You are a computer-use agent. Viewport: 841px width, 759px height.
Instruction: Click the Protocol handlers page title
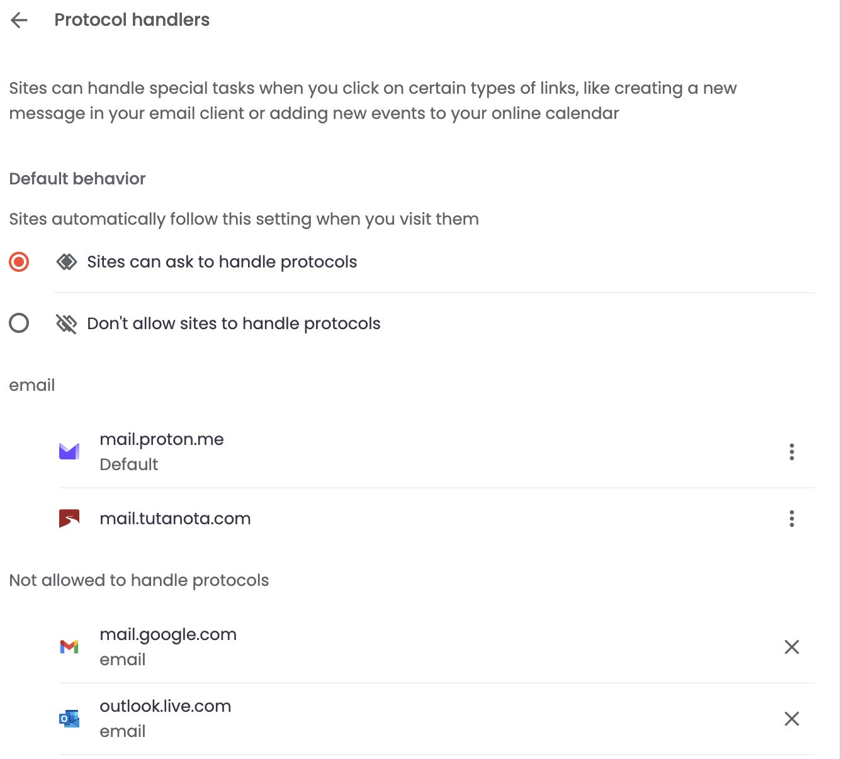[132, 20]
